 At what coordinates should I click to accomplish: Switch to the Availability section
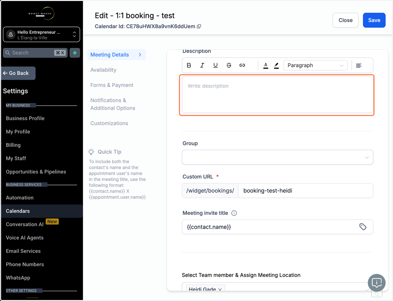[x=103, y=70]
